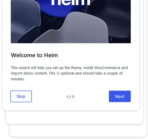Click the word minutes in the description
Screen dimensions: 148x139
point(18,79)
